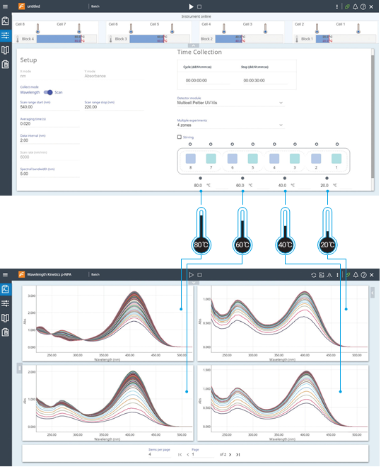
Task: Click the Cell 3 thermometer probe icon
Action: [x=265, y=28]
